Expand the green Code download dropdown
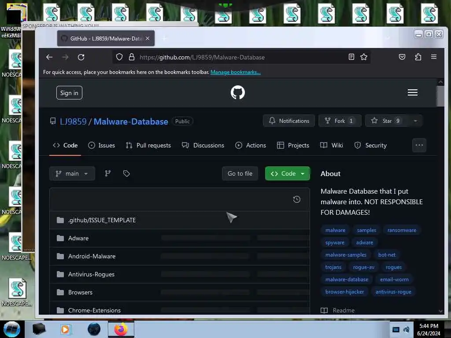Image resolution: width=451 pixels, height=338 pixels. point(287,173)
